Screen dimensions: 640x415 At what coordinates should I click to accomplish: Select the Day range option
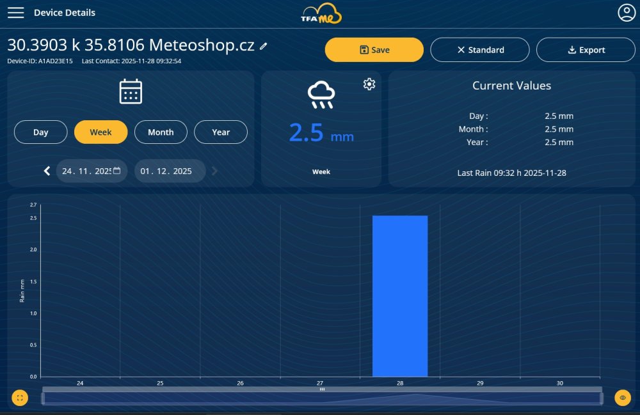[40, 132]
